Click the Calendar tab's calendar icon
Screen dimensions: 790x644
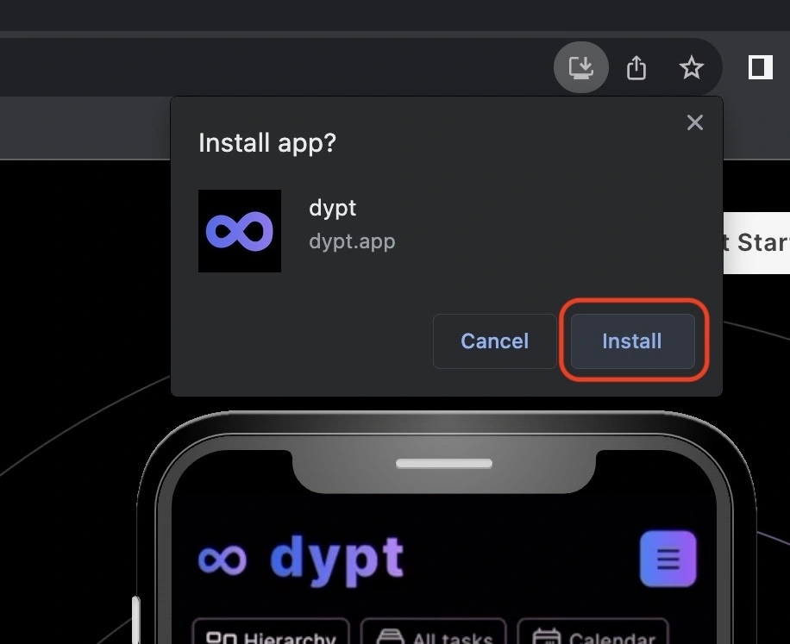point(546,638)
